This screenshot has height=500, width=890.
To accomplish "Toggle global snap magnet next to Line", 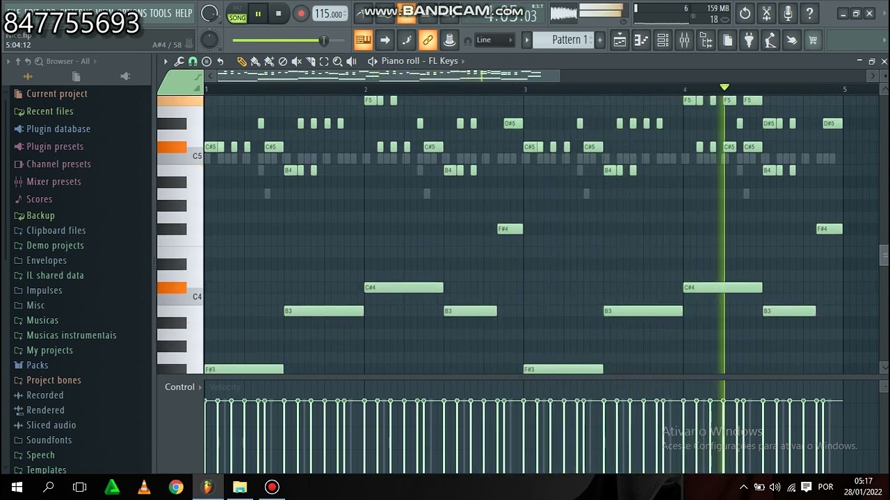I will coord(467,41).
